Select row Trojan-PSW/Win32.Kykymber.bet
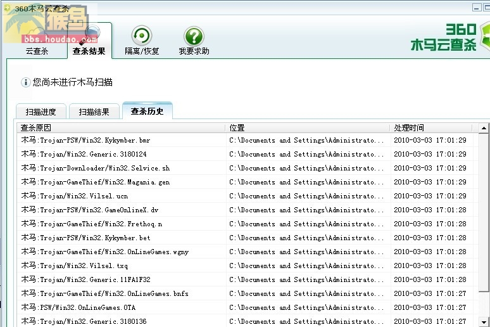Image resolution: width=490 pixels, height=327 pixels. pyautogui.click(x=248, y=238)
